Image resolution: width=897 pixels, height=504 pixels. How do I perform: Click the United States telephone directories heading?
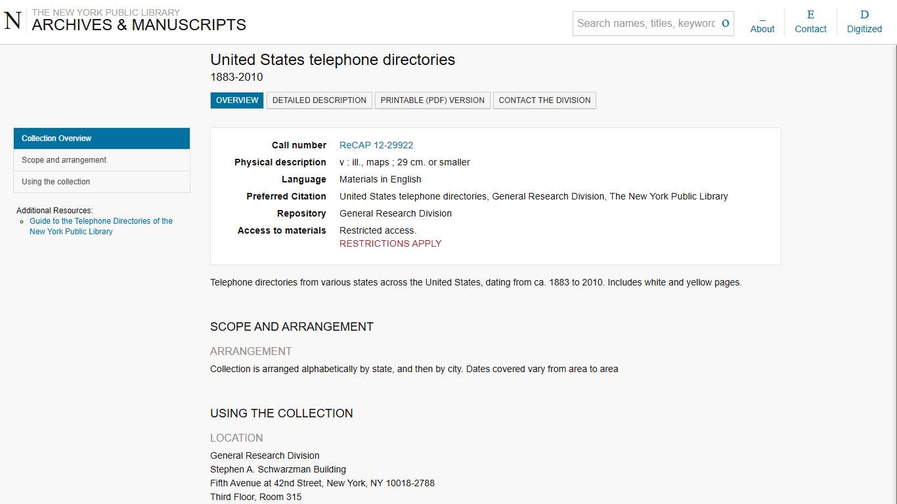pyautogui.click(x=332, y=60)
